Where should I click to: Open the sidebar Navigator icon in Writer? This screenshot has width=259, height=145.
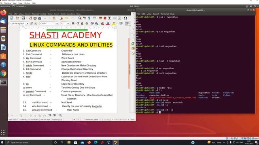(133, 53)
